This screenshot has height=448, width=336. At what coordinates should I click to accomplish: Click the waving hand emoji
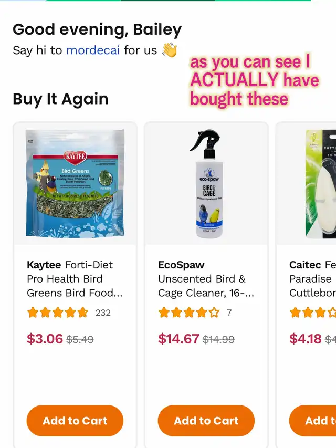point(170,50)
